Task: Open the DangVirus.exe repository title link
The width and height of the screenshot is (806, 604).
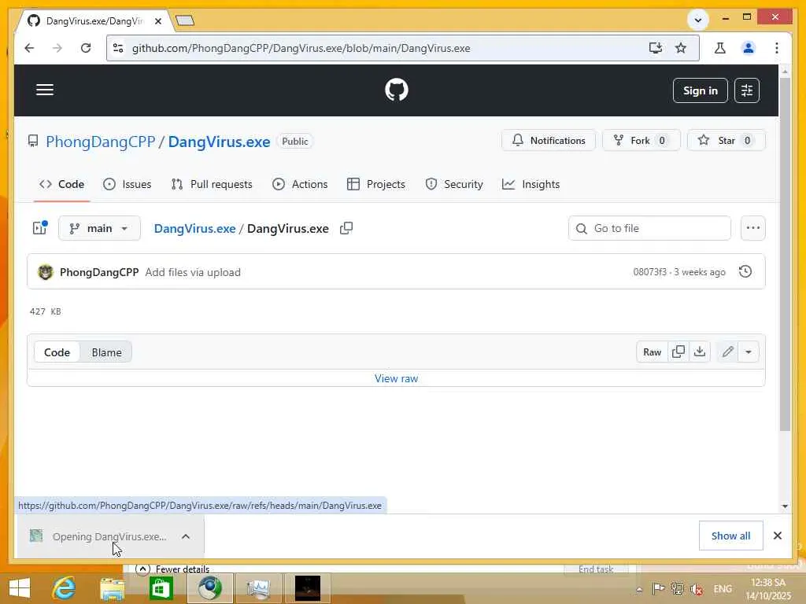Action: click(x=219, y=142)
